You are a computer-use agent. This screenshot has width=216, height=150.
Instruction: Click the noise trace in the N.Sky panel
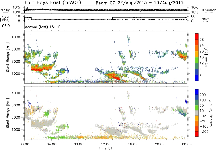pyautogui.click(x=106, y=10)
